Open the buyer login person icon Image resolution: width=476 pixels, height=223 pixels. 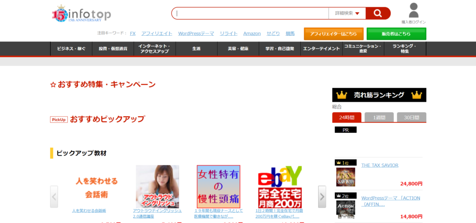pos(413,10)
